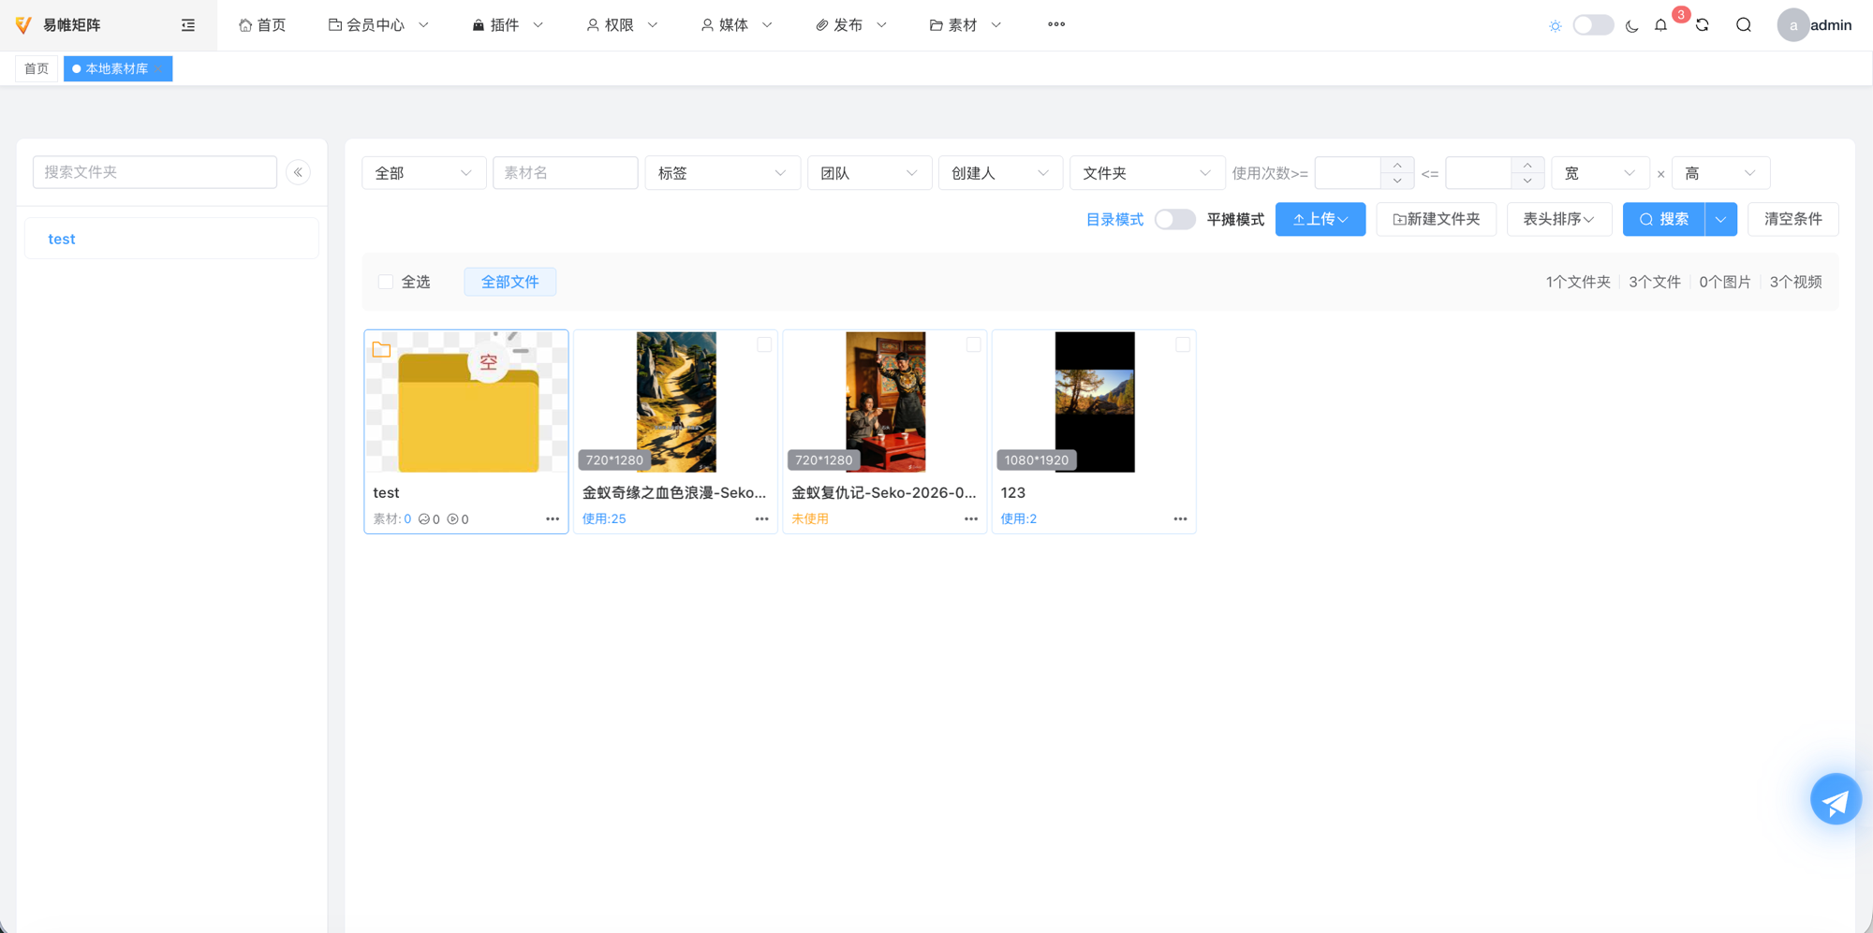Viewport: 1873px width, 933px height.
Task: Open the 发布 menu
Action: pos(850,25)
